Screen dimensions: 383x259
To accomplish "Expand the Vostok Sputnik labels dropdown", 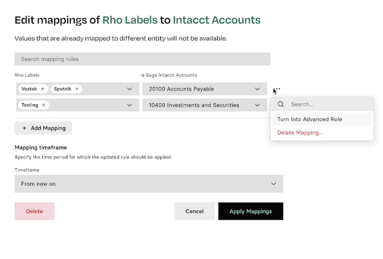I will (x=129, y=89).
